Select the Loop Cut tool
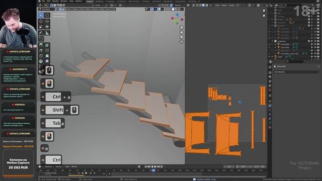Screen dimensions: 322x181 (x=47, y=50)
